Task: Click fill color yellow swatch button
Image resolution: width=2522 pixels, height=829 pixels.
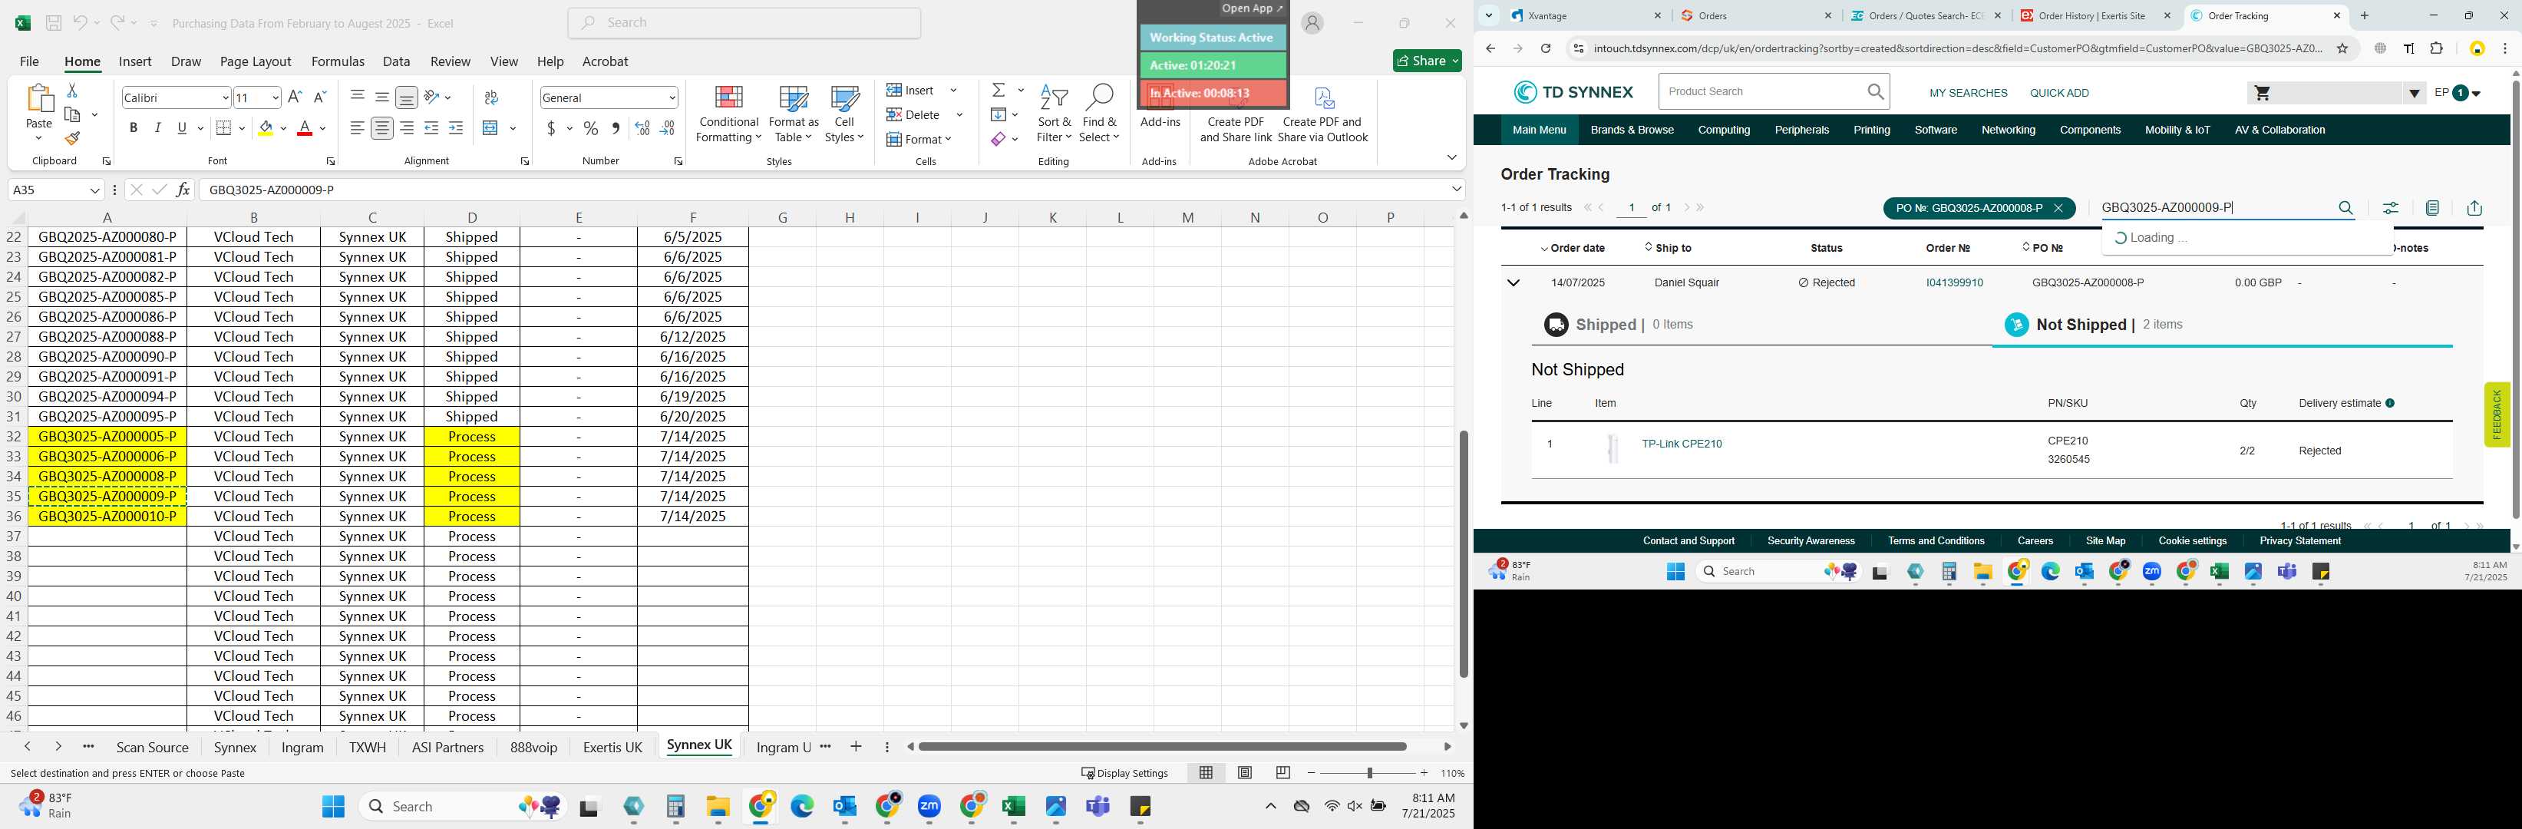Action: point(266,128)
